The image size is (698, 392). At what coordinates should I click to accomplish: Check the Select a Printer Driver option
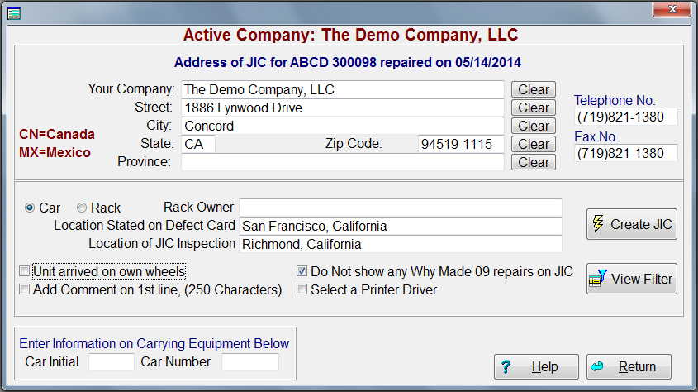click(x=302, y=290)
